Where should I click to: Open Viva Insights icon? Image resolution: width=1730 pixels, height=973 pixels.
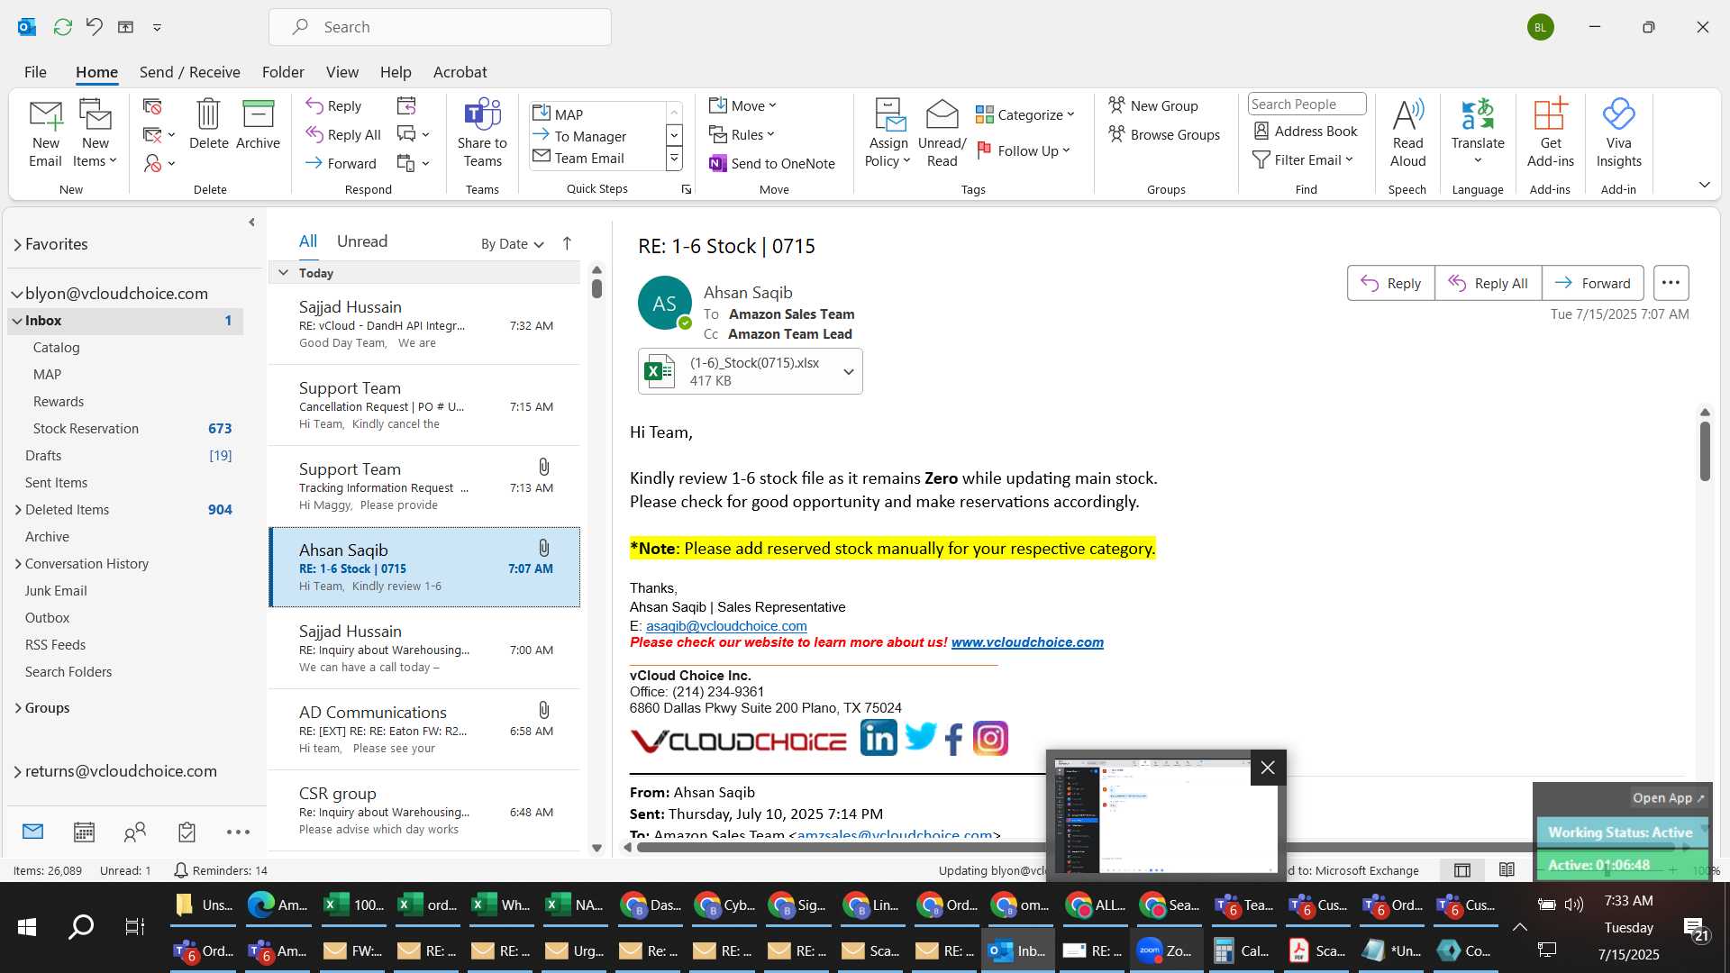click(1618, 114)
